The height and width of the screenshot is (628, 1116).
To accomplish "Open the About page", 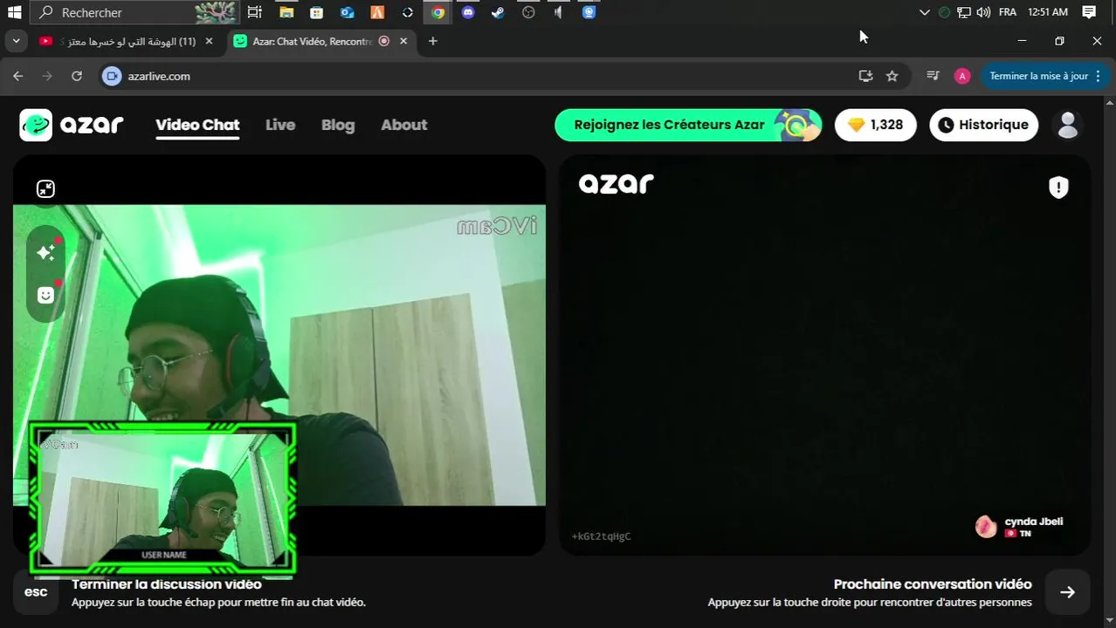I will click(x=403, y=125).
